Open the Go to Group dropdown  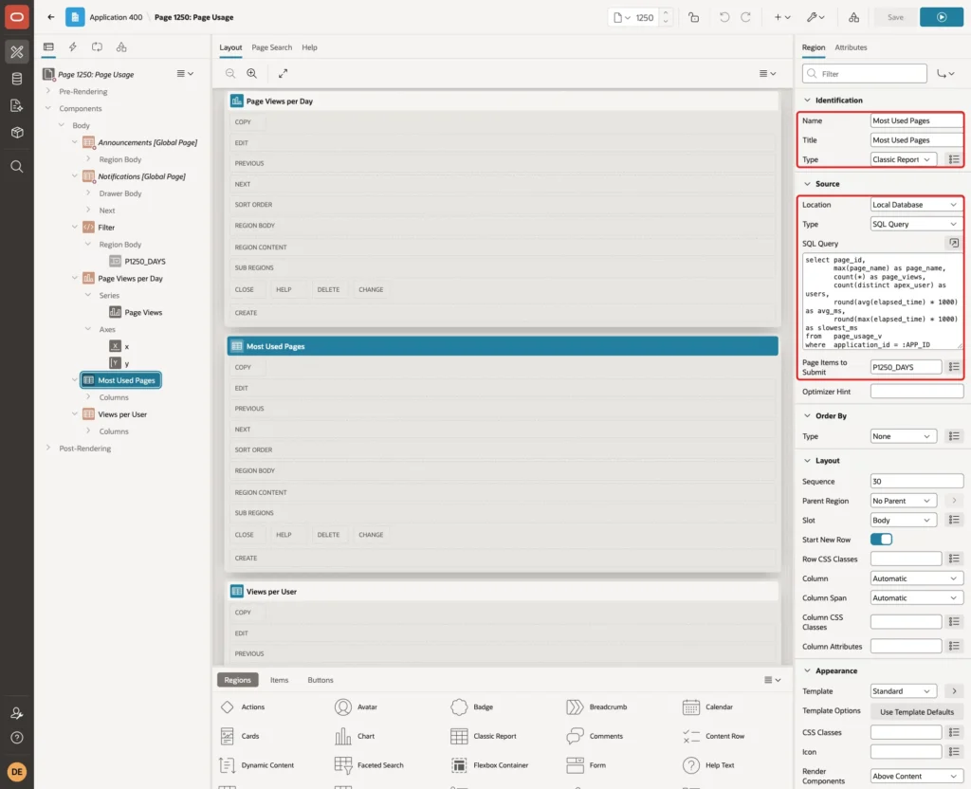(x=945, y=74)
